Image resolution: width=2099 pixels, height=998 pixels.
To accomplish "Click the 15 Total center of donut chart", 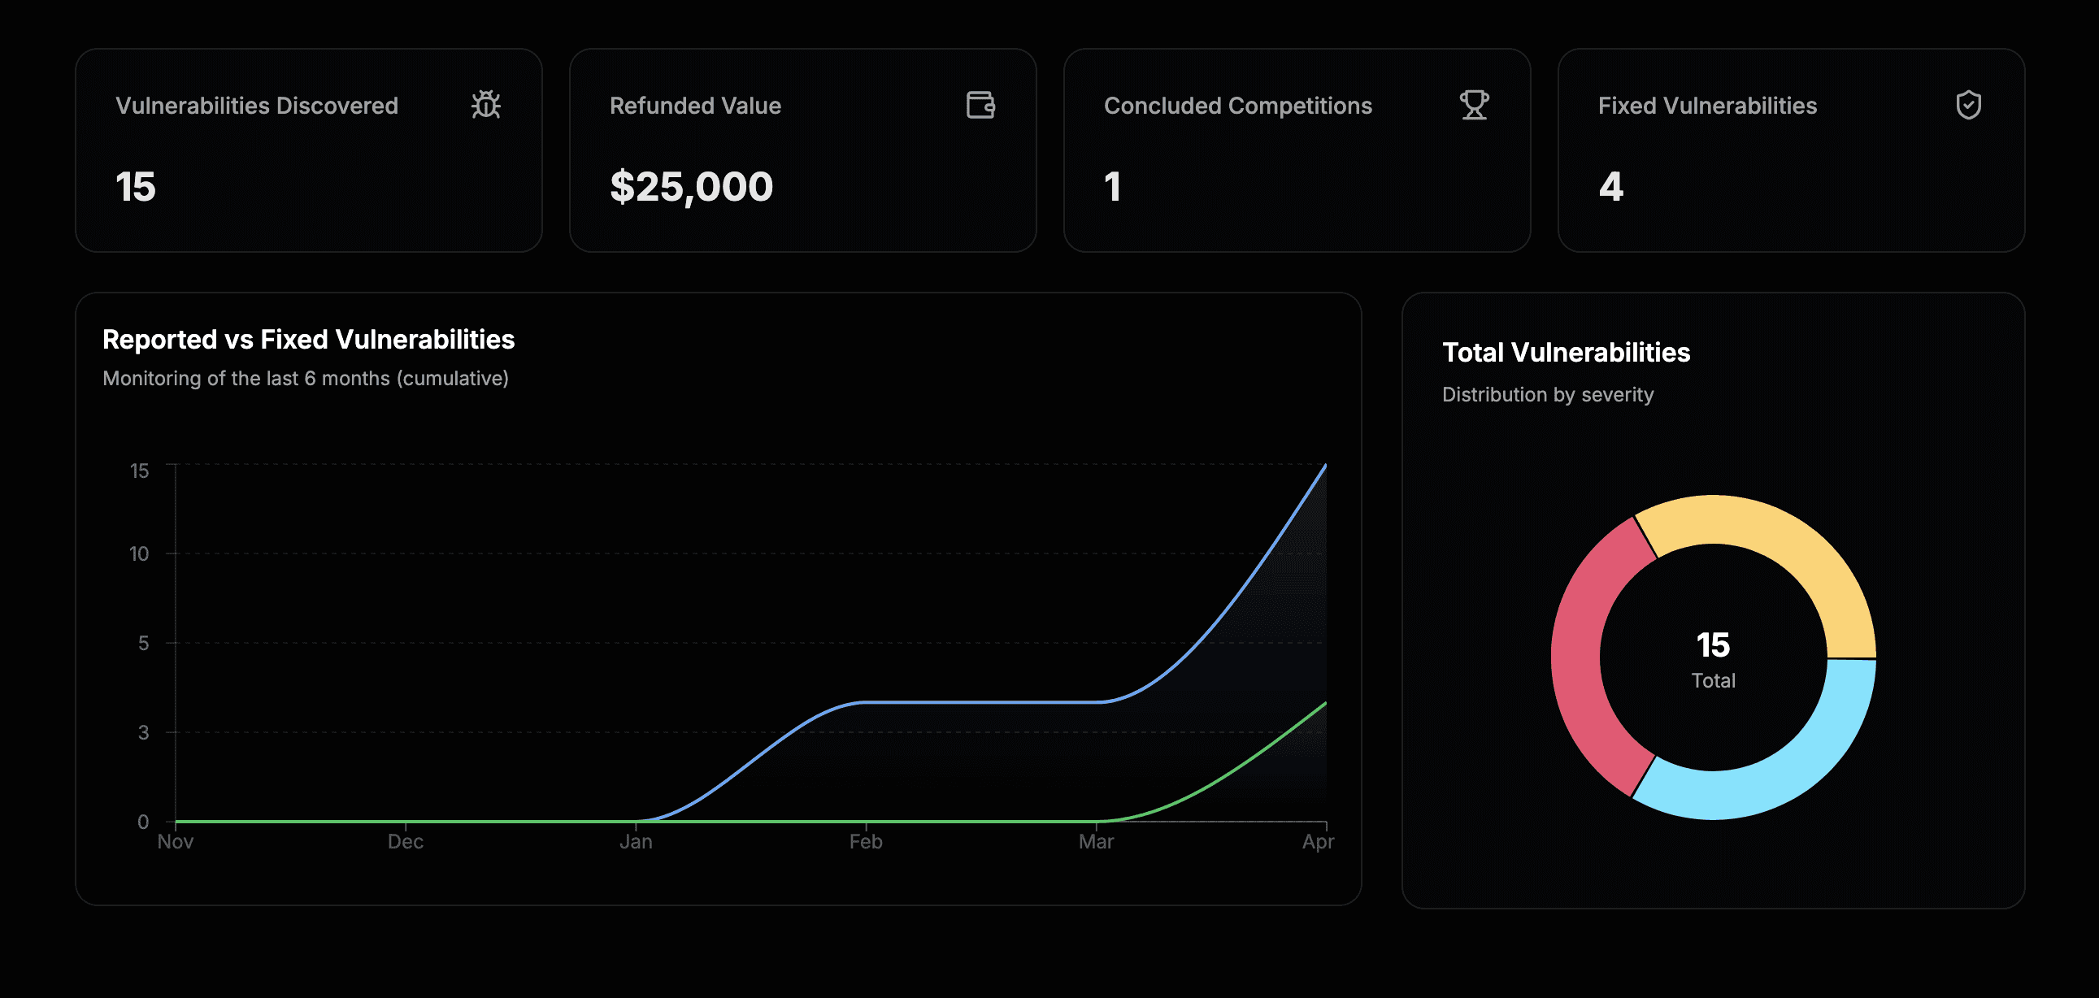I will [1713, 658].
